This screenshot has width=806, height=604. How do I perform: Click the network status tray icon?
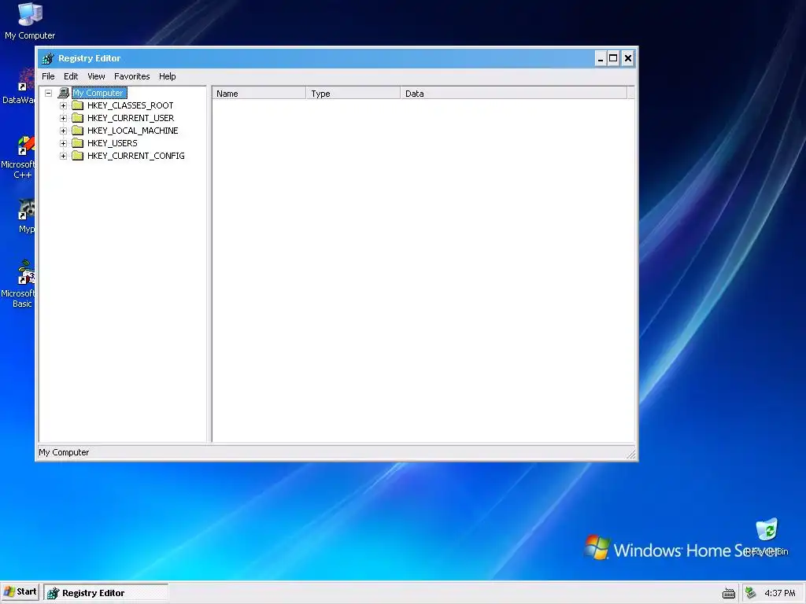(x=750, y=593)
